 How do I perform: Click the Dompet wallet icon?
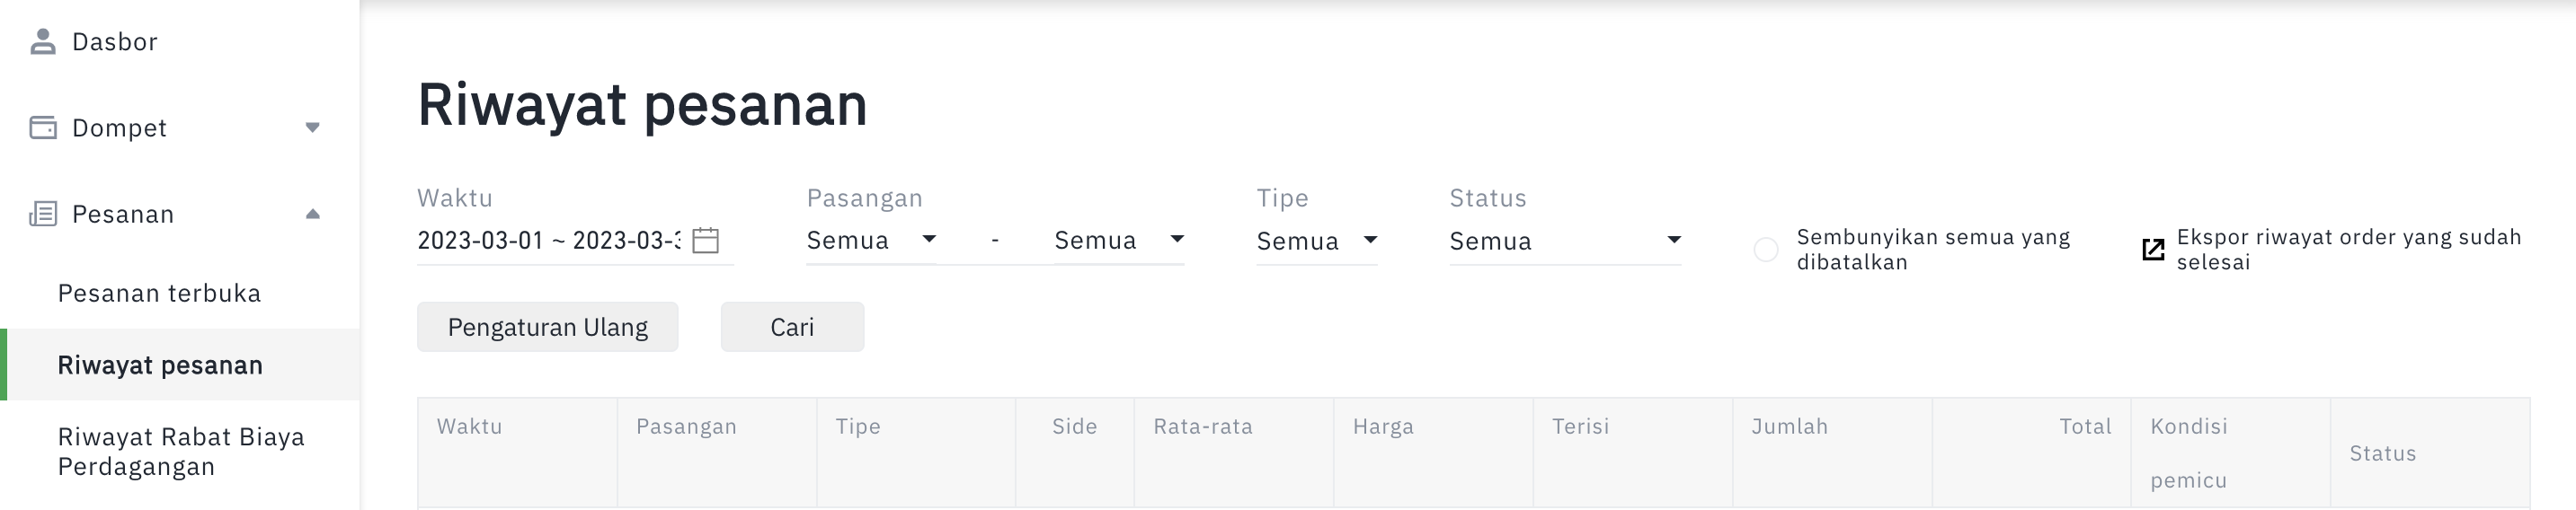(43, 127)
